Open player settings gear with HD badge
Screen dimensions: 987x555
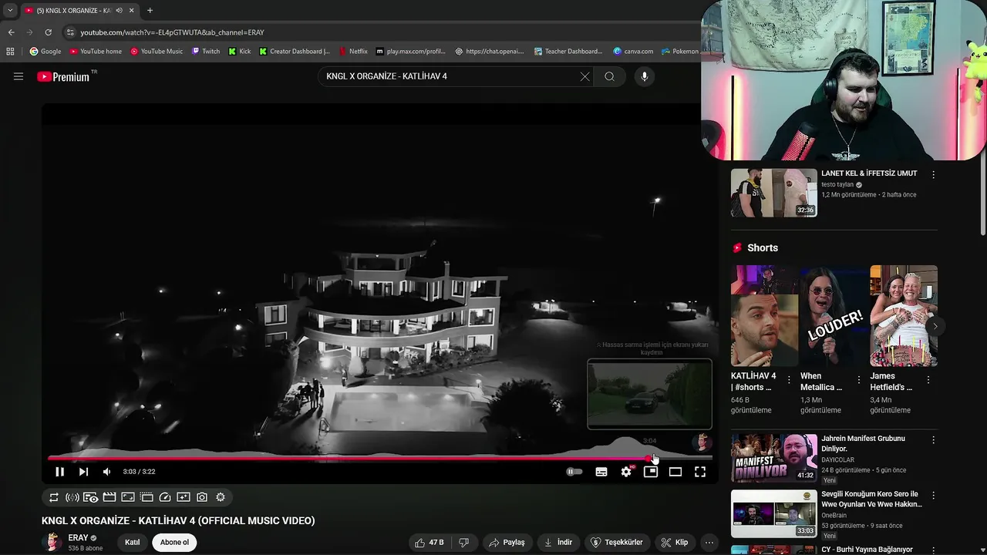pos(626,472)
